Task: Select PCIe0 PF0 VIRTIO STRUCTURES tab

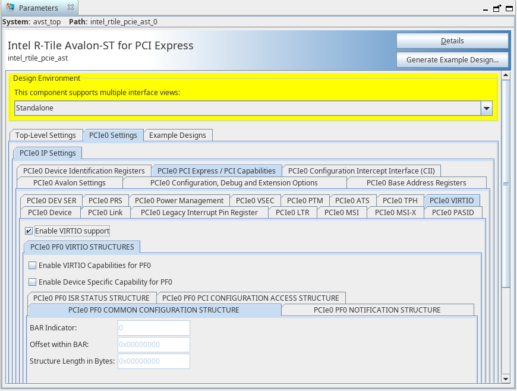Action: pyautogui.click(x=82, y=247)
